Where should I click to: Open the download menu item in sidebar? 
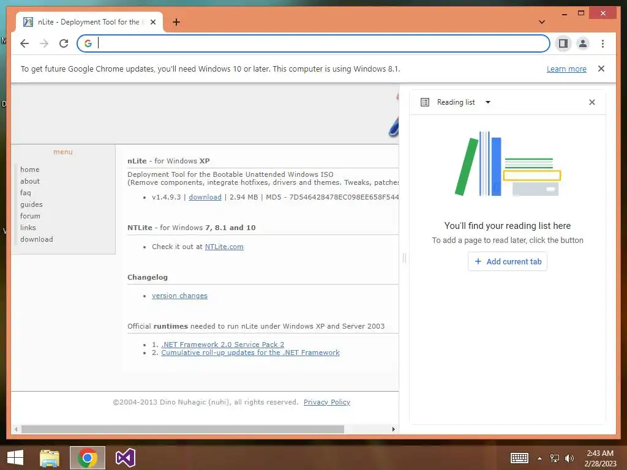36,239
